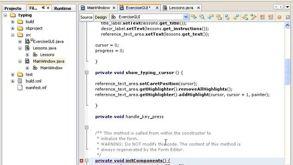Click the nbproject folder icon
The width and height of the screenshot is (293, 165).
click(20, 28)
